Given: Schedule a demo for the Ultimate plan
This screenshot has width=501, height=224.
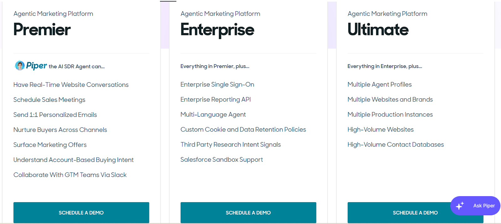Looking at the screenshot, I should coord(415,212).
